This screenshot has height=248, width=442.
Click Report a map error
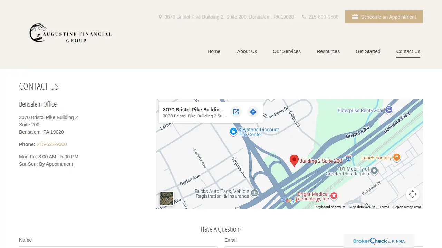point(407,207)
